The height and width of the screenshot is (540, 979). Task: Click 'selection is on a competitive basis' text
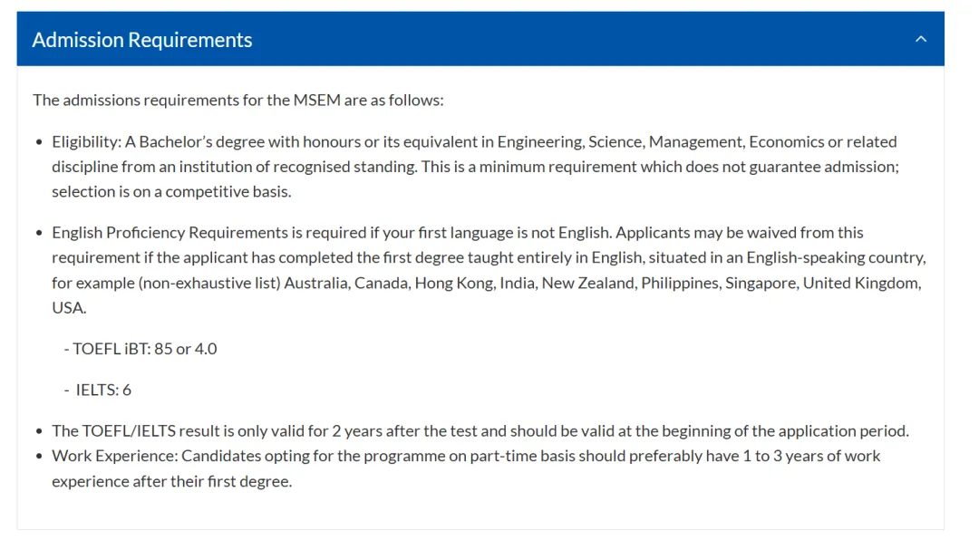171,191
